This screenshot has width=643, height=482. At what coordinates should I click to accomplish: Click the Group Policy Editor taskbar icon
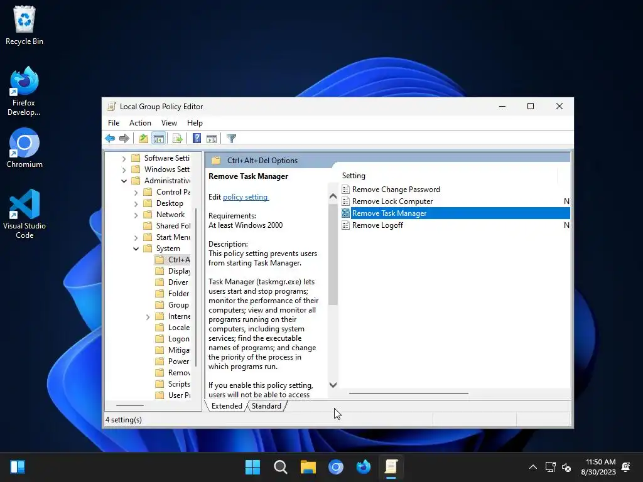pyautogui.click(x=391, y=467)
